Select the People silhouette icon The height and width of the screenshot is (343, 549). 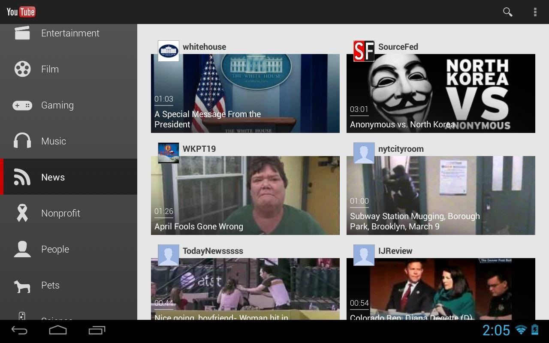coord(22,249)
